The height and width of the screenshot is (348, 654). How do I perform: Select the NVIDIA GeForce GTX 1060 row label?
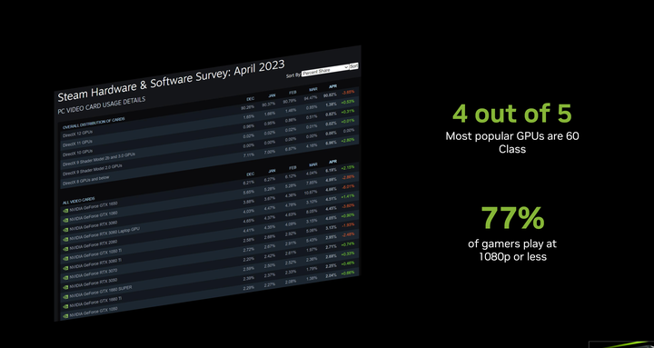coord(94,216)
